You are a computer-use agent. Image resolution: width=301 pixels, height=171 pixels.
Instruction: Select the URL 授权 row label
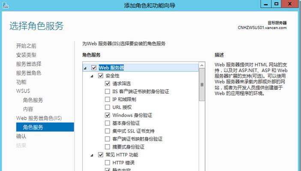pos(122,107)
